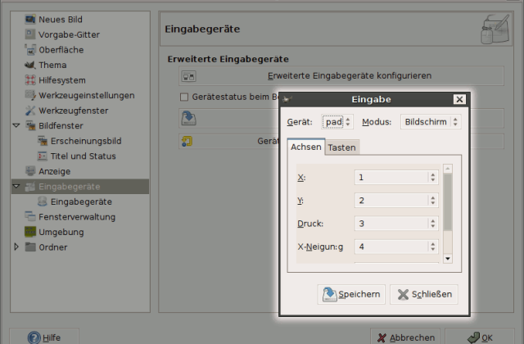The width and height of the screenshot is (524, 344).
Task: Click the Ordner folder icon
Action: (30, 247)
